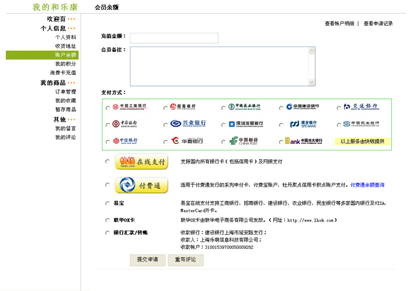
Task: Click the 查看帐户明细 link
Action: pos(339,24)
